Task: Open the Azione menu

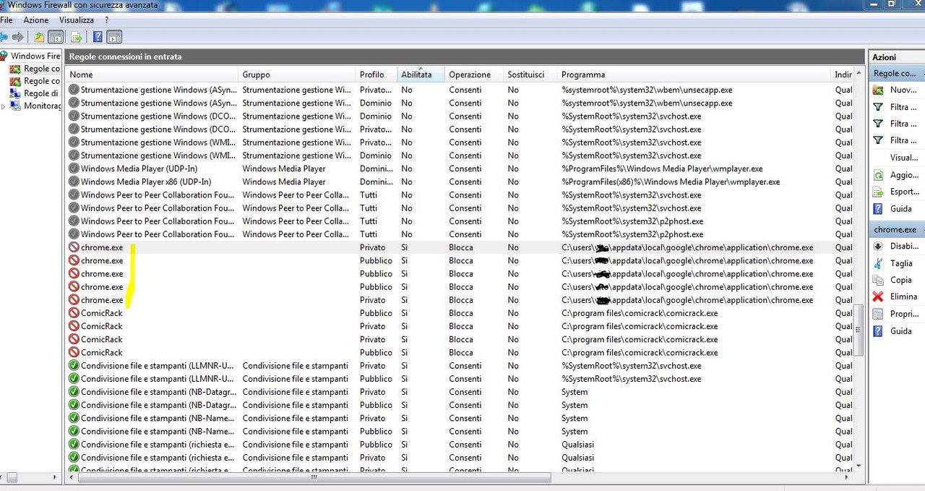Action: point(36,20)
